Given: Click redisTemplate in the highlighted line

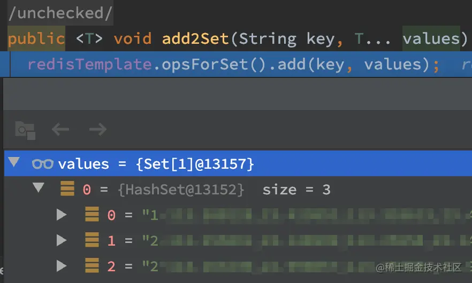Looking at the screenshot, I should click(90, 65).
